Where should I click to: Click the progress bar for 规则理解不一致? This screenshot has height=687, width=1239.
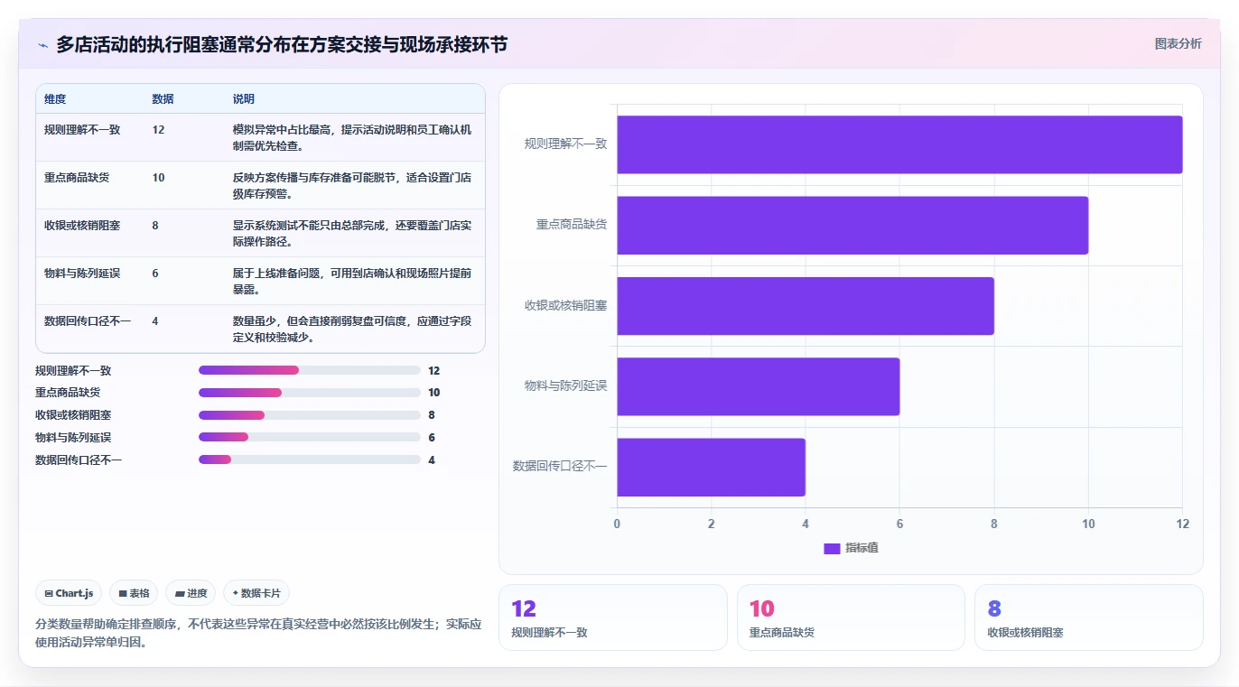click(x=310, y=370)
